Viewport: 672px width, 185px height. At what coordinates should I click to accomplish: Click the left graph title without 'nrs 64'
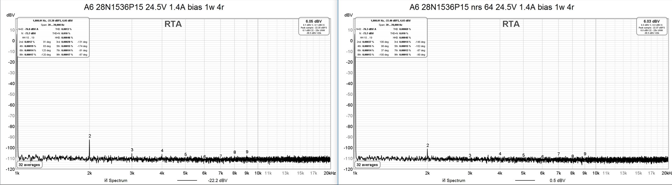coord(154,7)
